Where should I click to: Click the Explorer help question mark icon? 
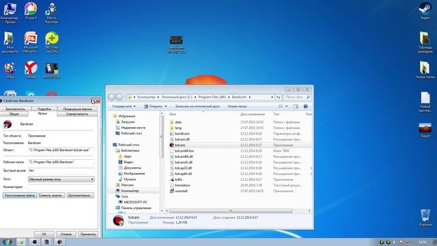305,107
